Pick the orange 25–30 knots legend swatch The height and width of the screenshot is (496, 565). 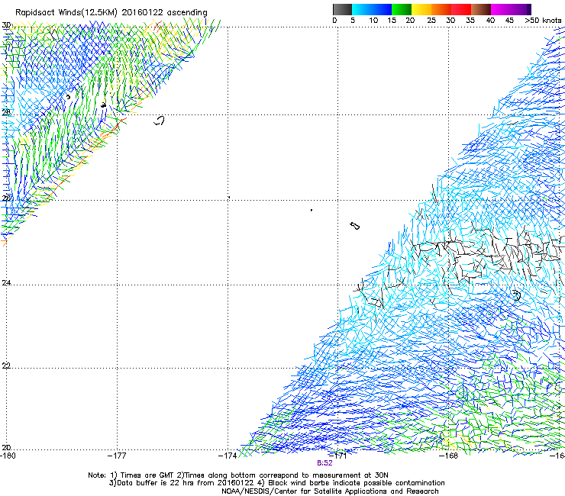441,9
